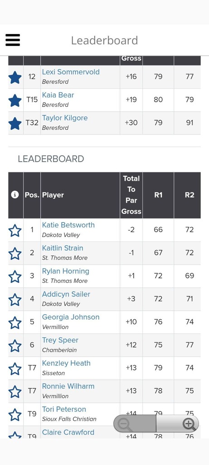Click the info icon in table header
The image size is (209, 465).
click(15, 195)
